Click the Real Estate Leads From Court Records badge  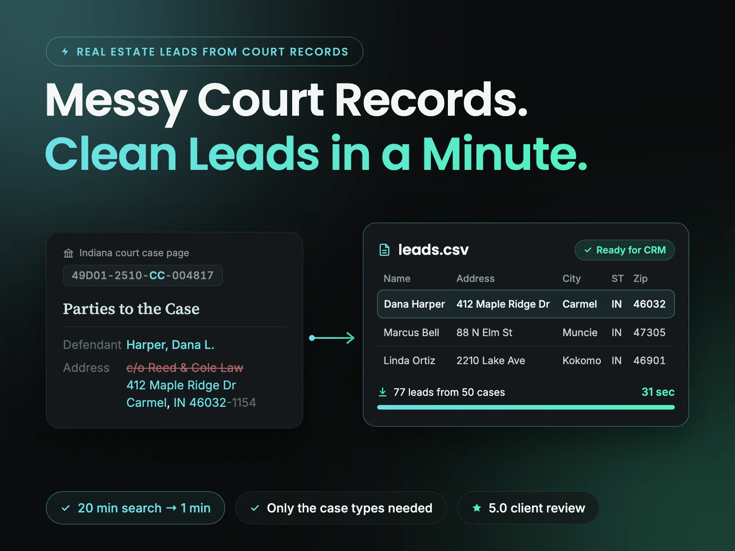tap(204, 51)
